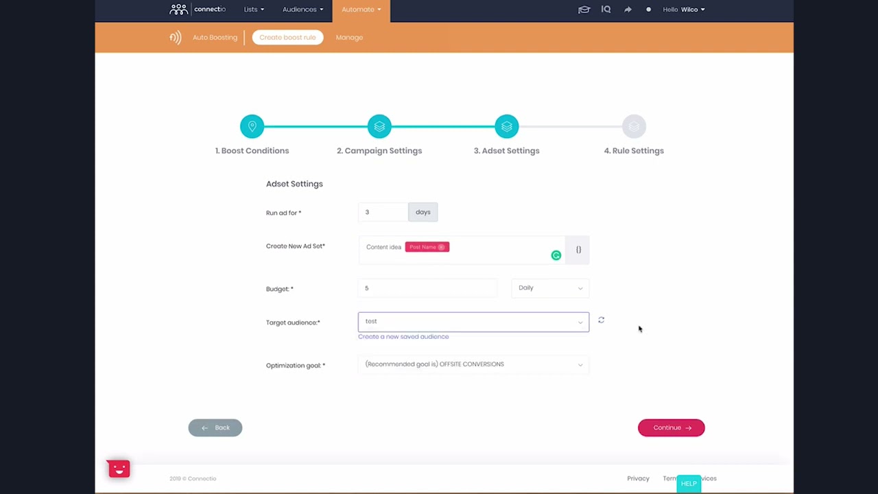
Task: Click Create a new saved audience link
Action: (x=403, y=337)
